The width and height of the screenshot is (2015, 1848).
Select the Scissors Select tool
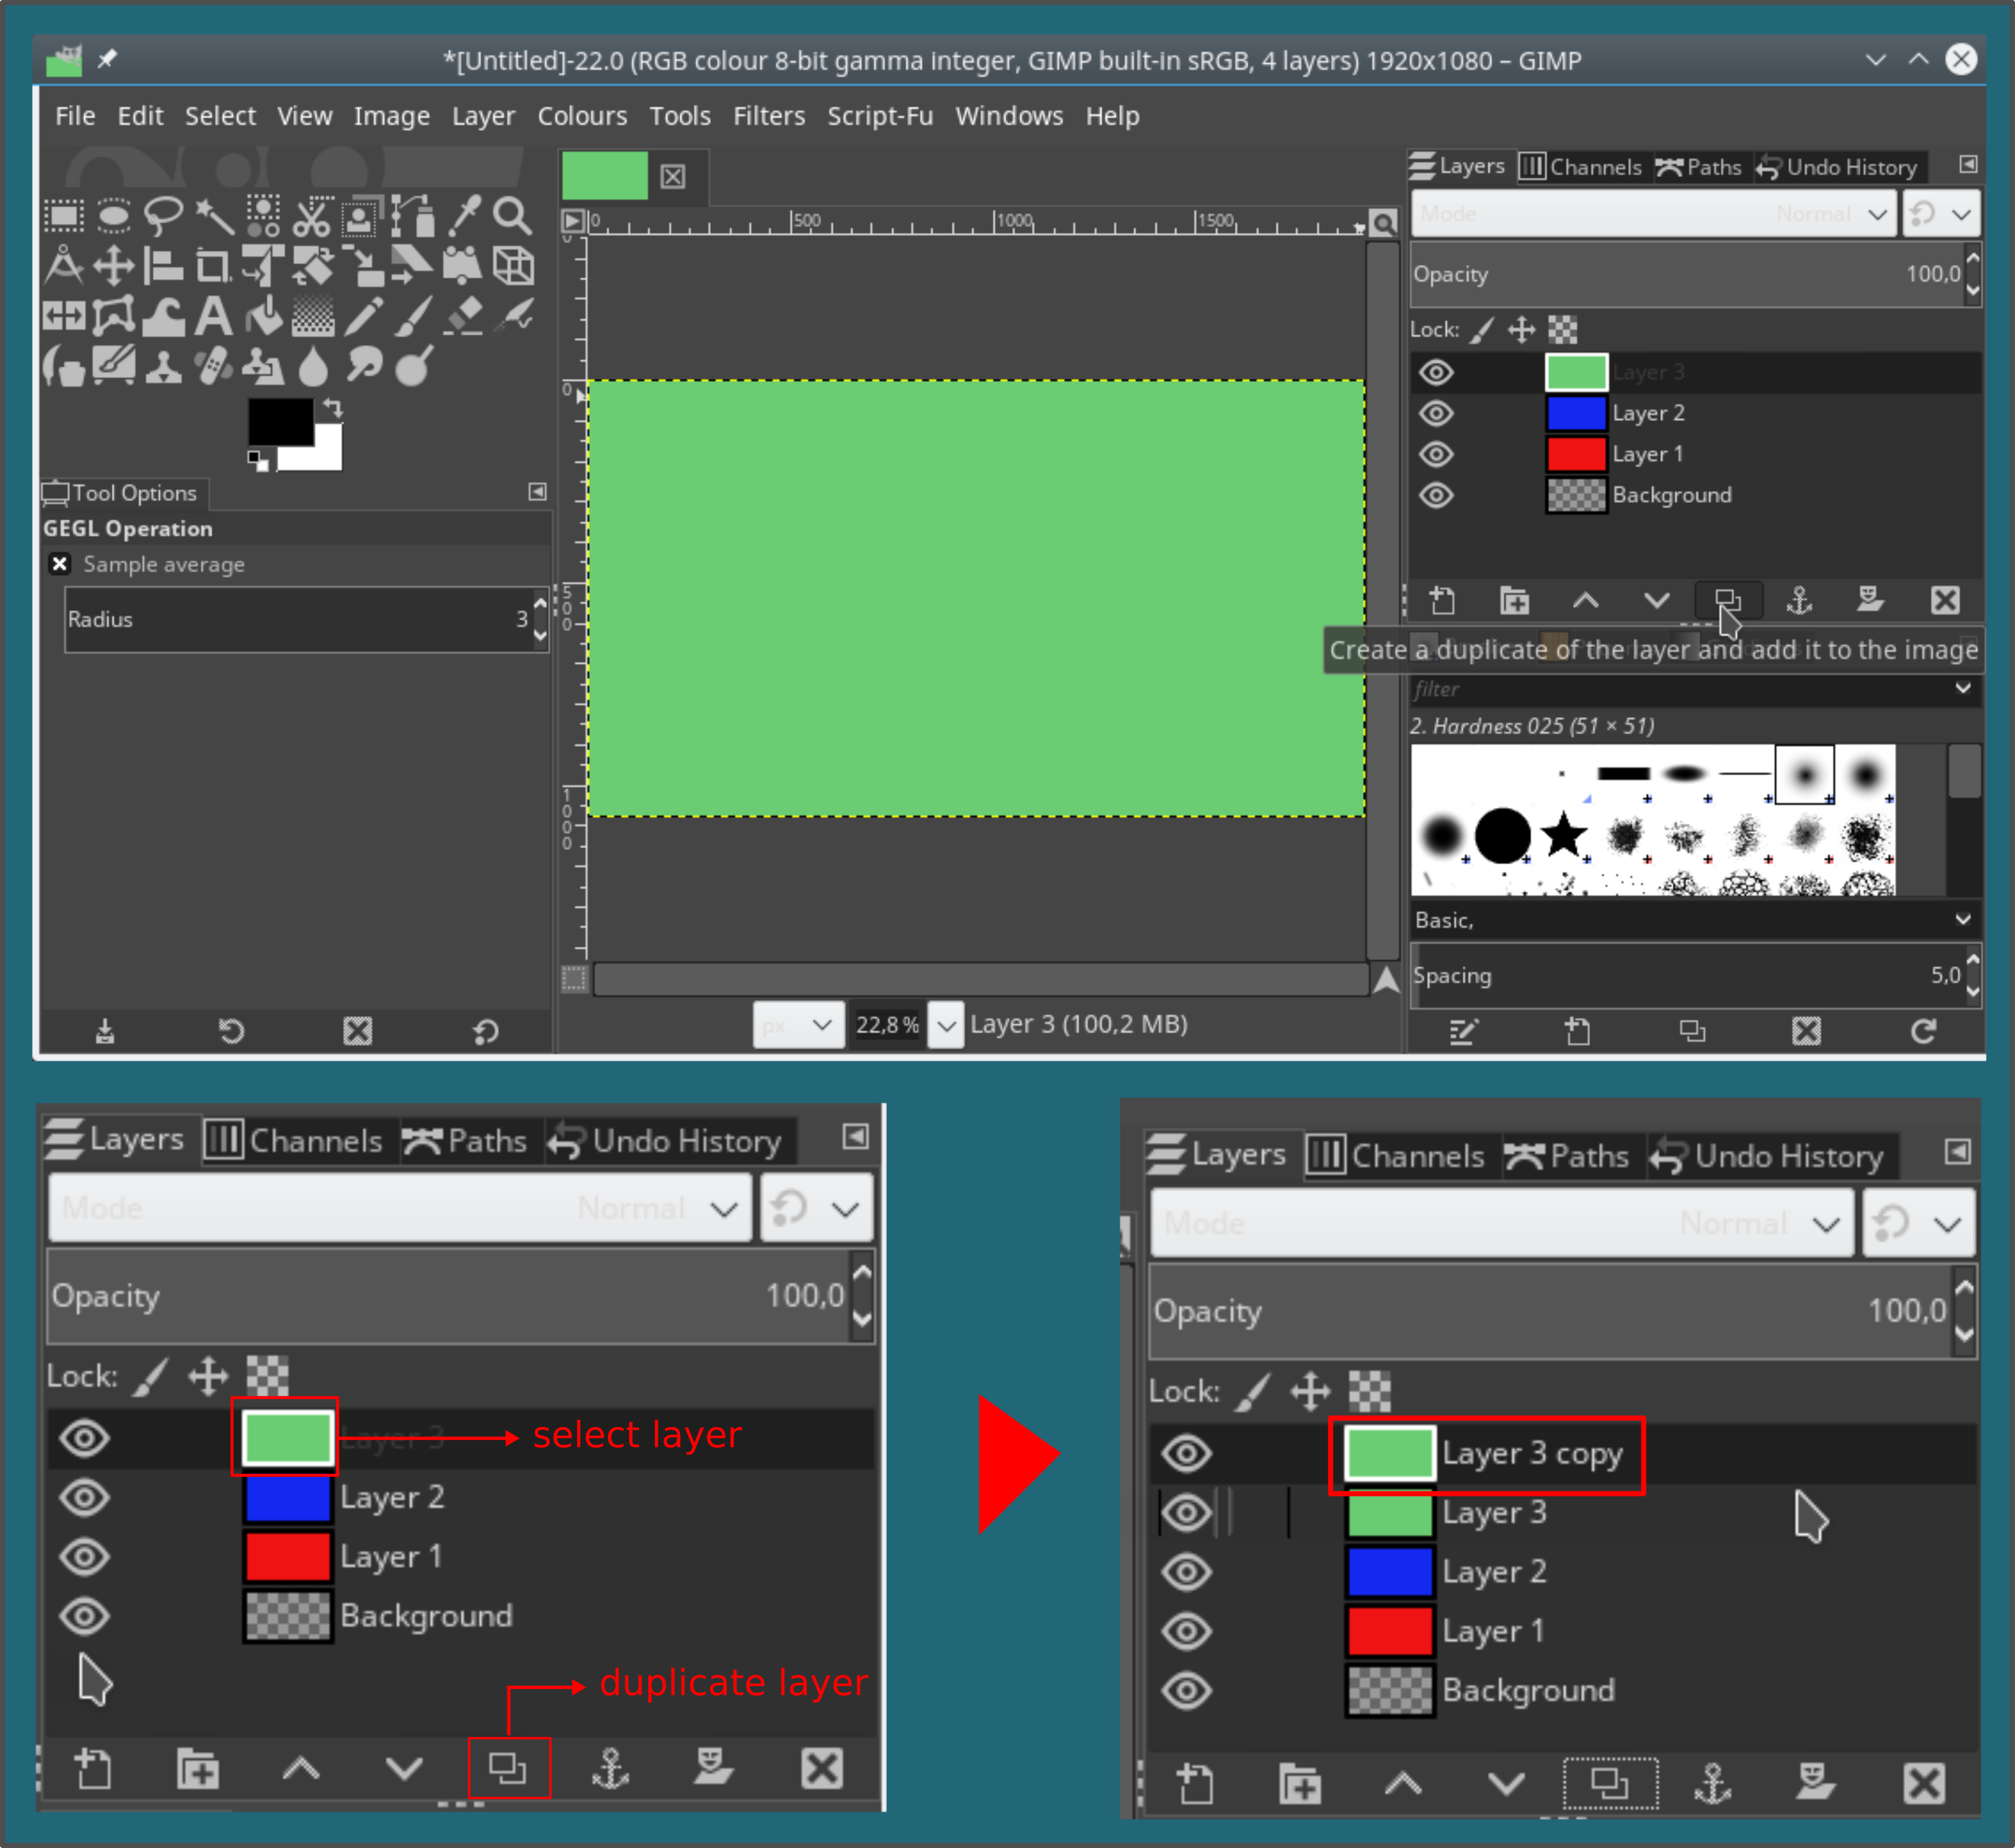[312, 216]
